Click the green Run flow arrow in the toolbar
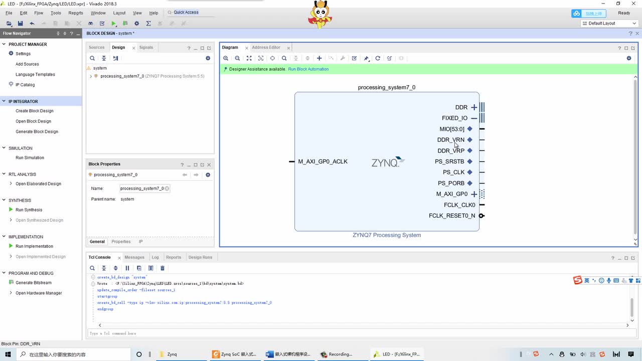This screenshot has height=361, width=642. (114, 24)
